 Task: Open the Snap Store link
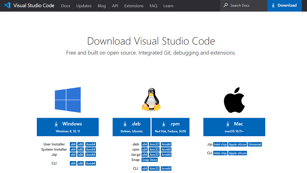pyautogui.click(x=150, y=160)
